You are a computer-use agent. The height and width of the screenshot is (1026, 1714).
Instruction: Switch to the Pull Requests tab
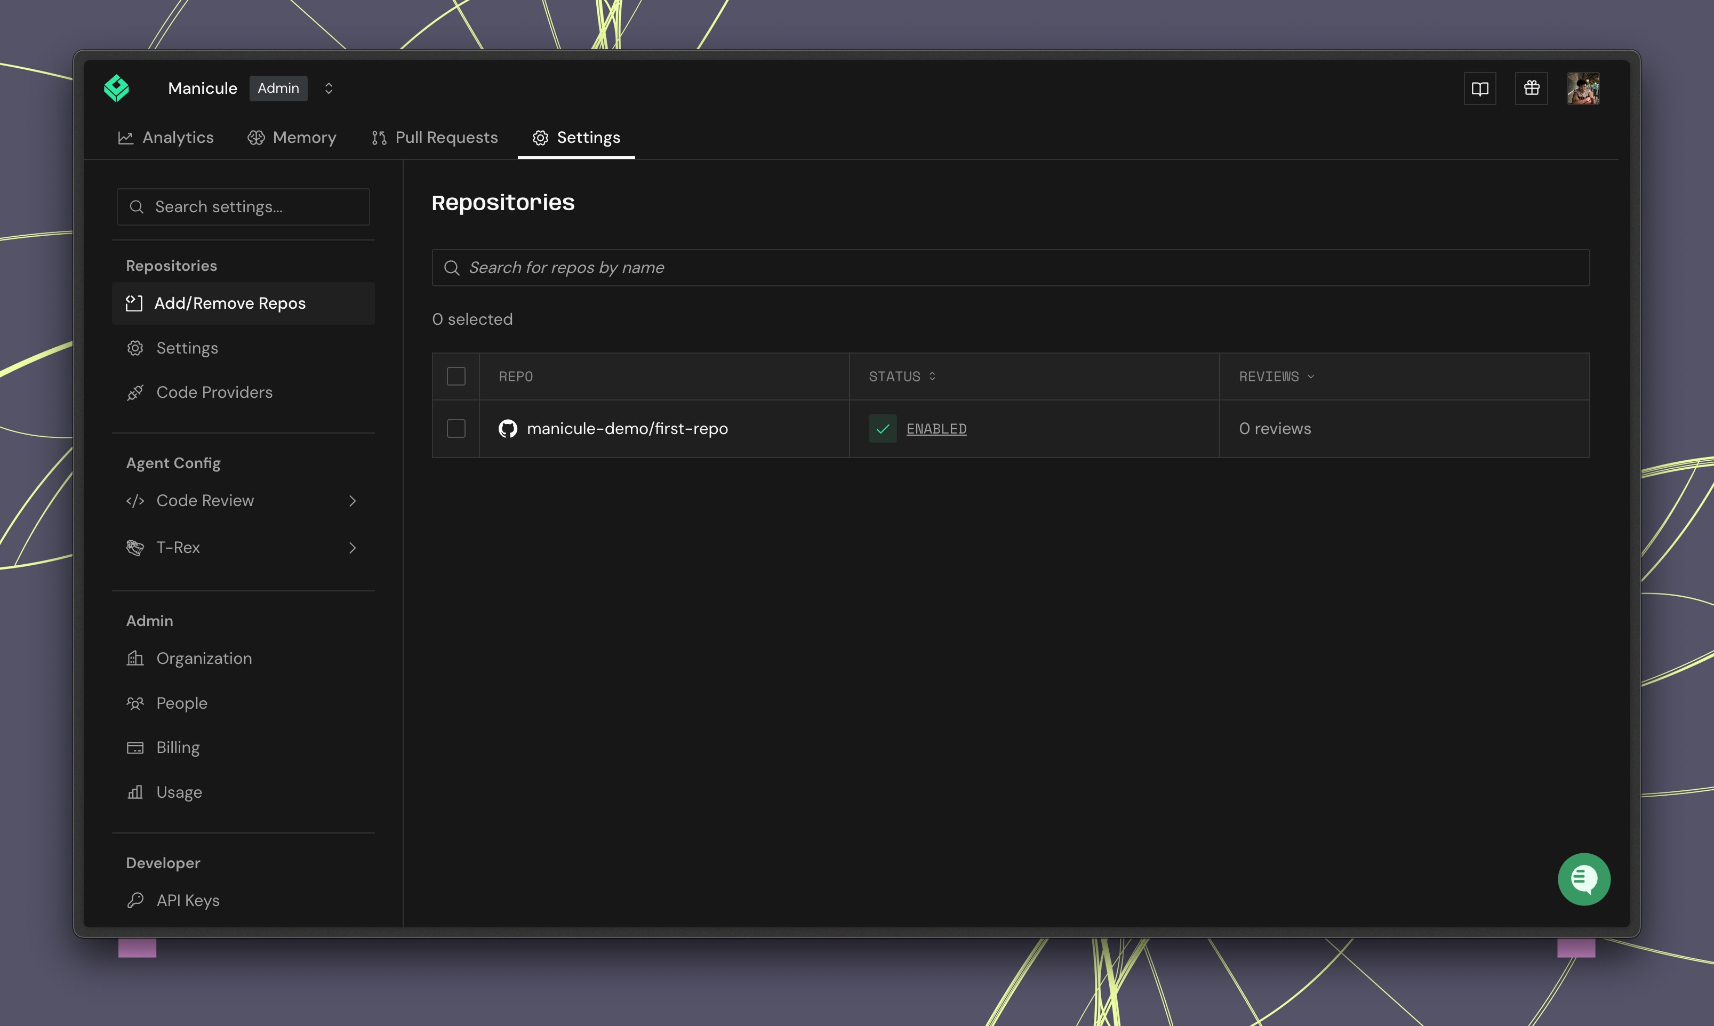(x=435, y=138)
